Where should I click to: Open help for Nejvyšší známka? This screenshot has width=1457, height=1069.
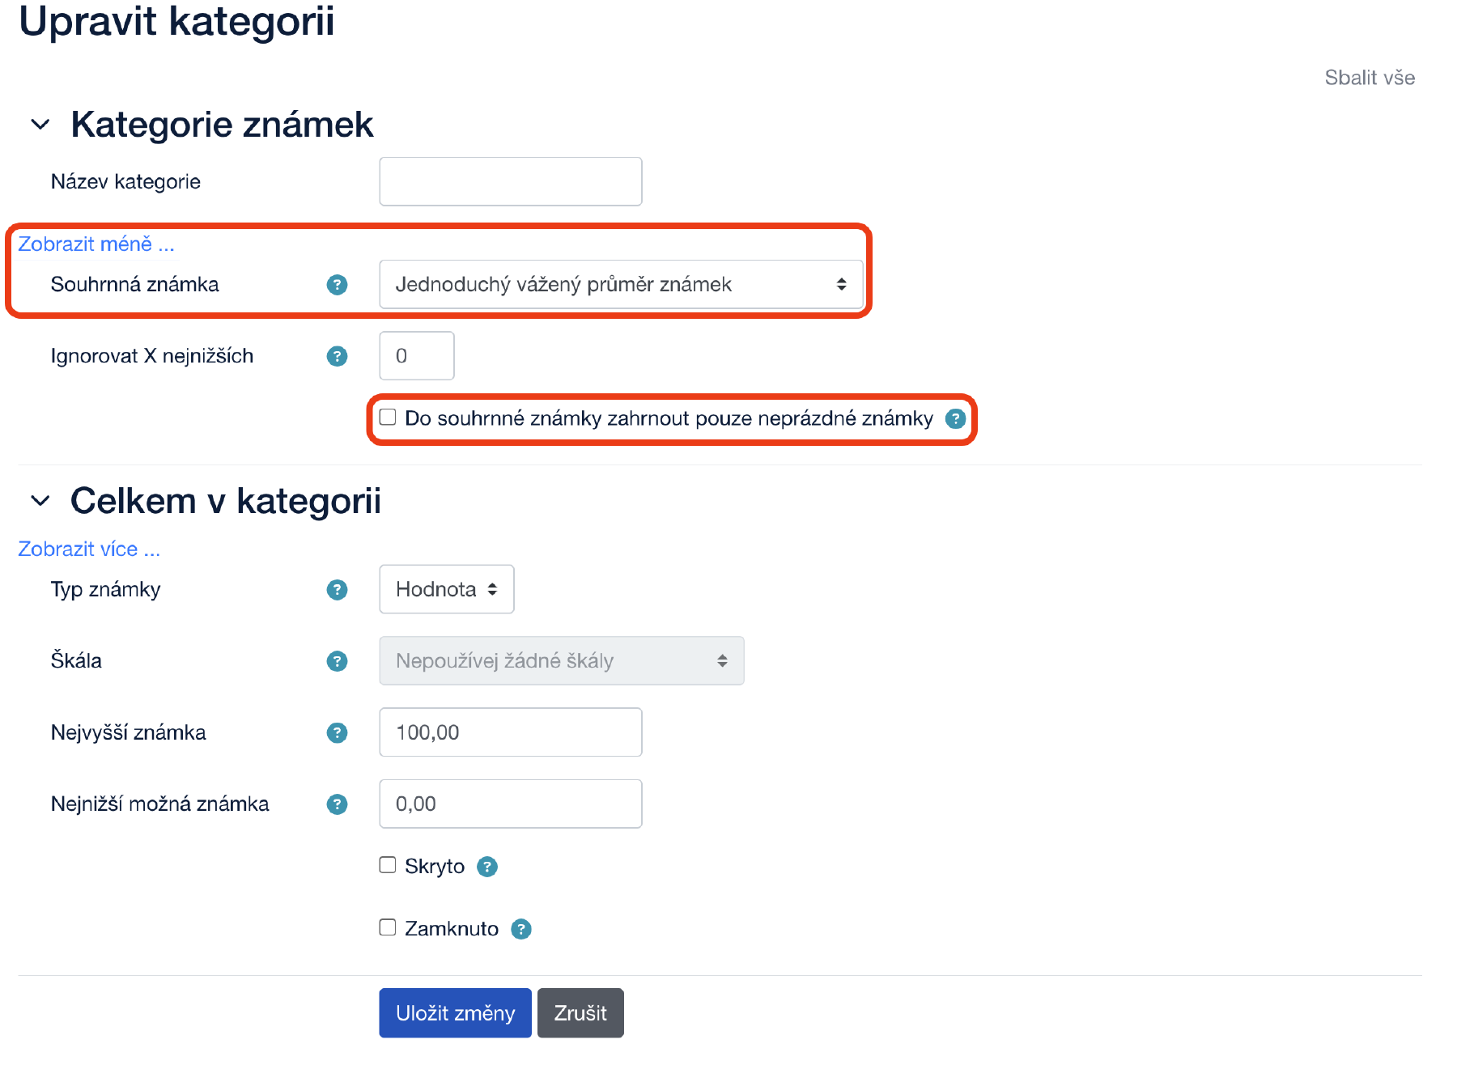pyautogui.click(x=337, y=733)
